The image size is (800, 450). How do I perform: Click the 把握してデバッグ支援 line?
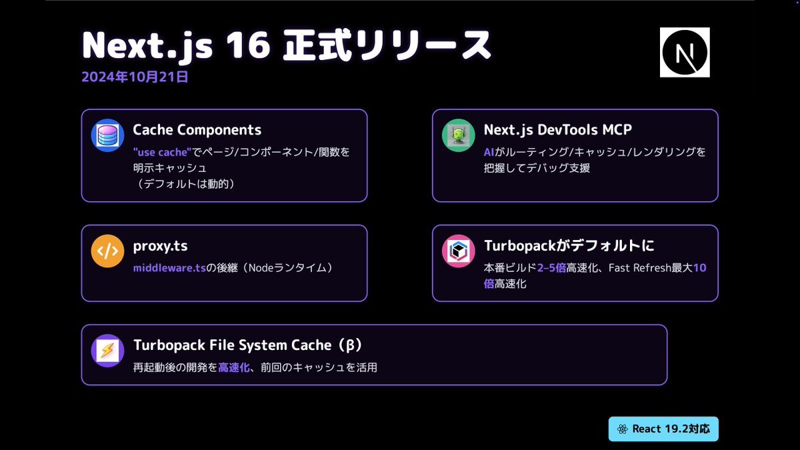tap(537, 168)
